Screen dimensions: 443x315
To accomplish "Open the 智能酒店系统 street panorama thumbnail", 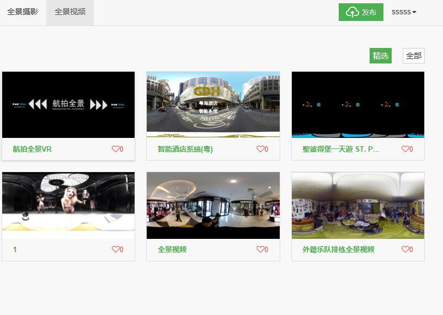I will coord(213,104).
